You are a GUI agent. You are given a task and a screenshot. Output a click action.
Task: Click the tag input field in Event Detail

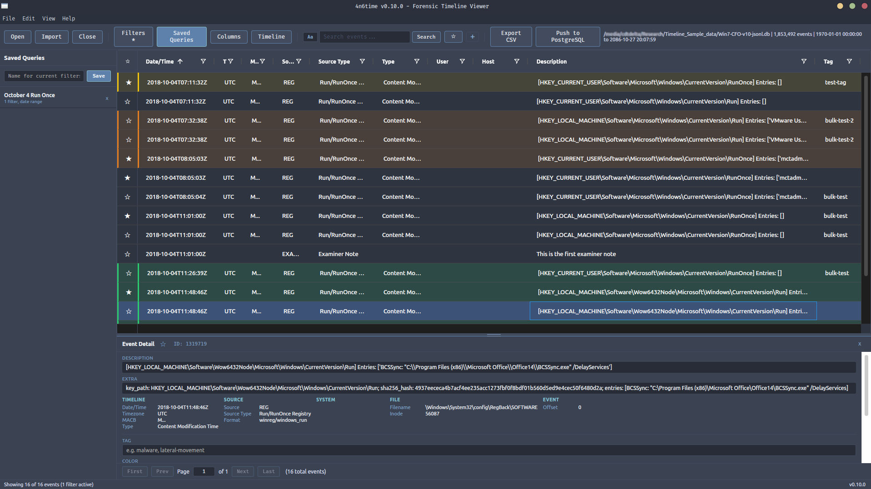point(488,450)
